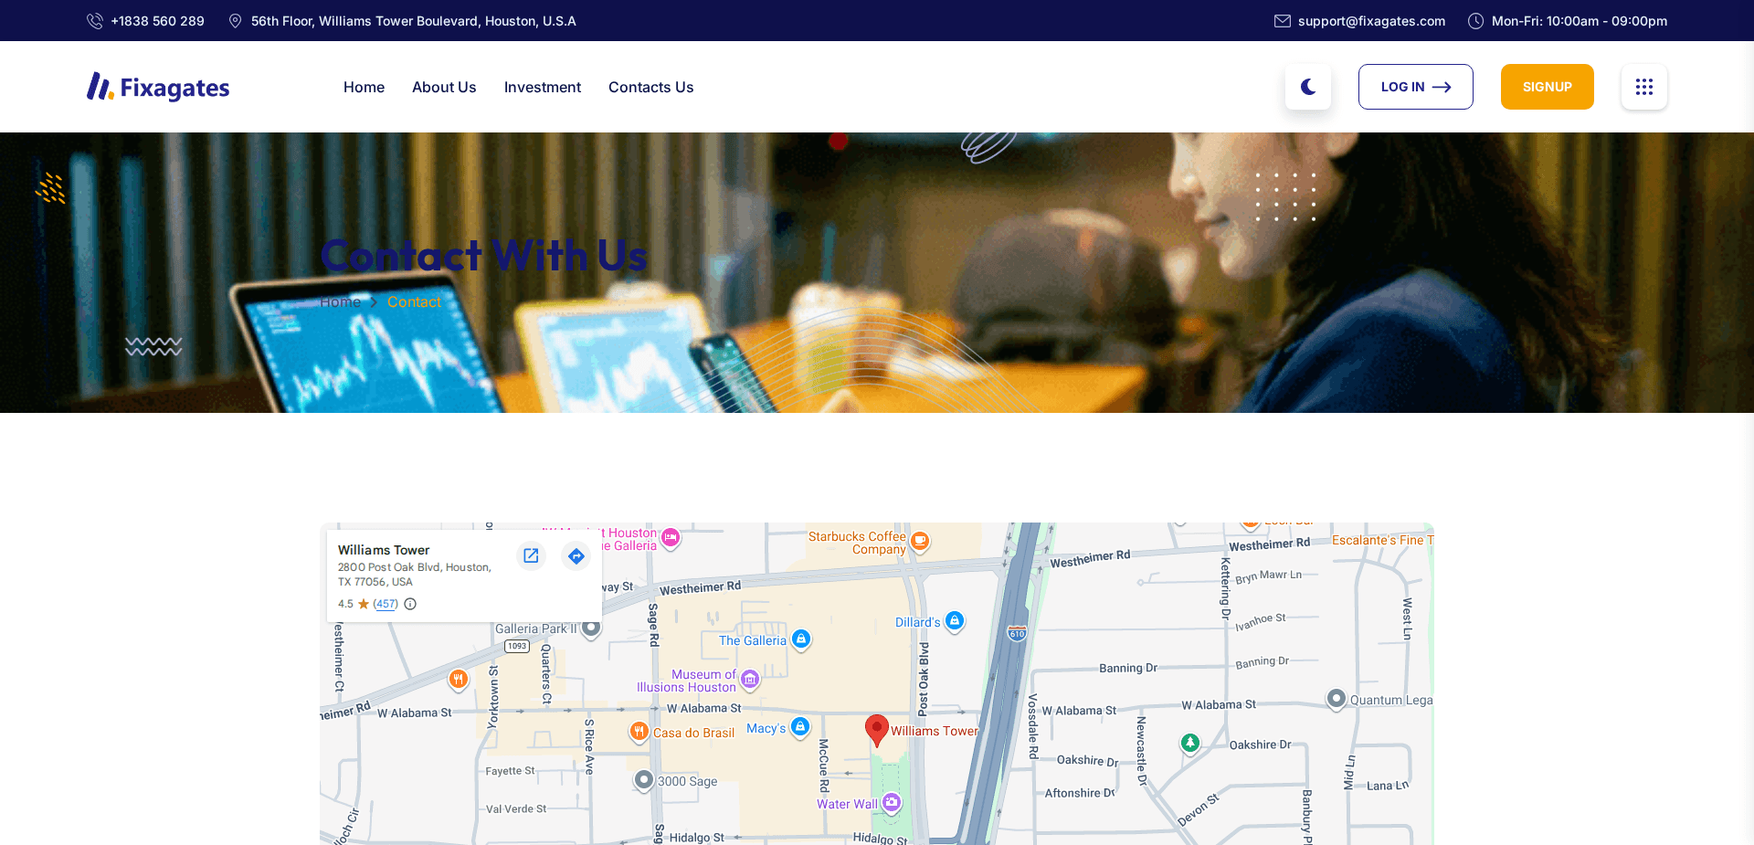The image size is (1754, 845).
Task: Open the Investment menu item
Action: point(542,87)
